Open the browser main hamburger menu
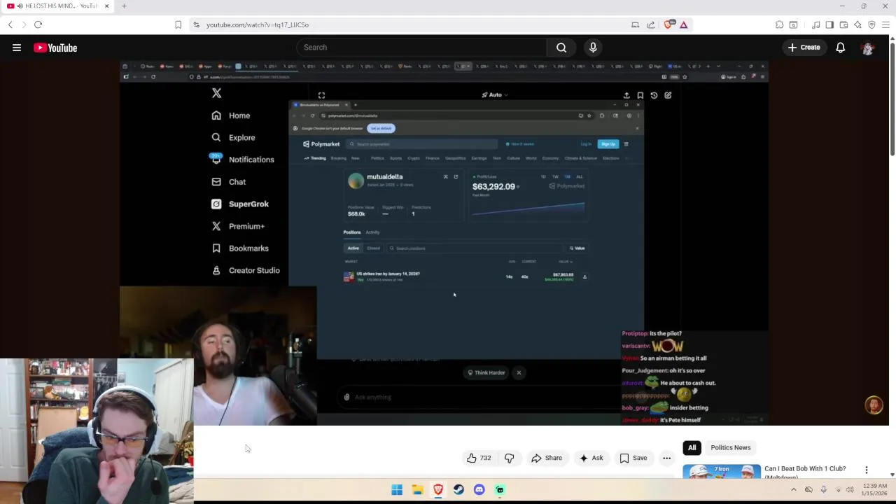The image size is (896, 504). (x=885, y=24)
